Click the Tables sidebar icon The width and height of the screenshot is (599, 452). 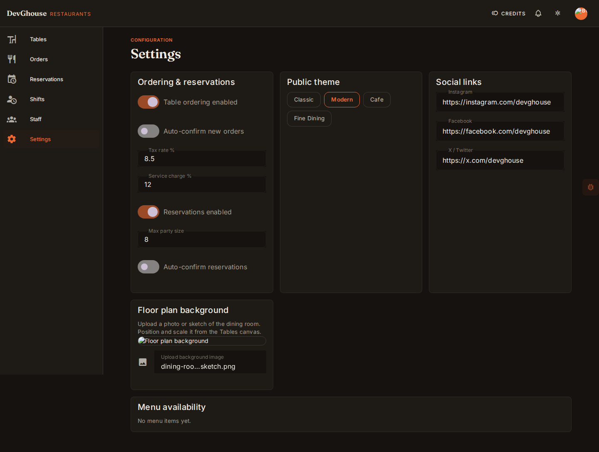tap(12, 40)
